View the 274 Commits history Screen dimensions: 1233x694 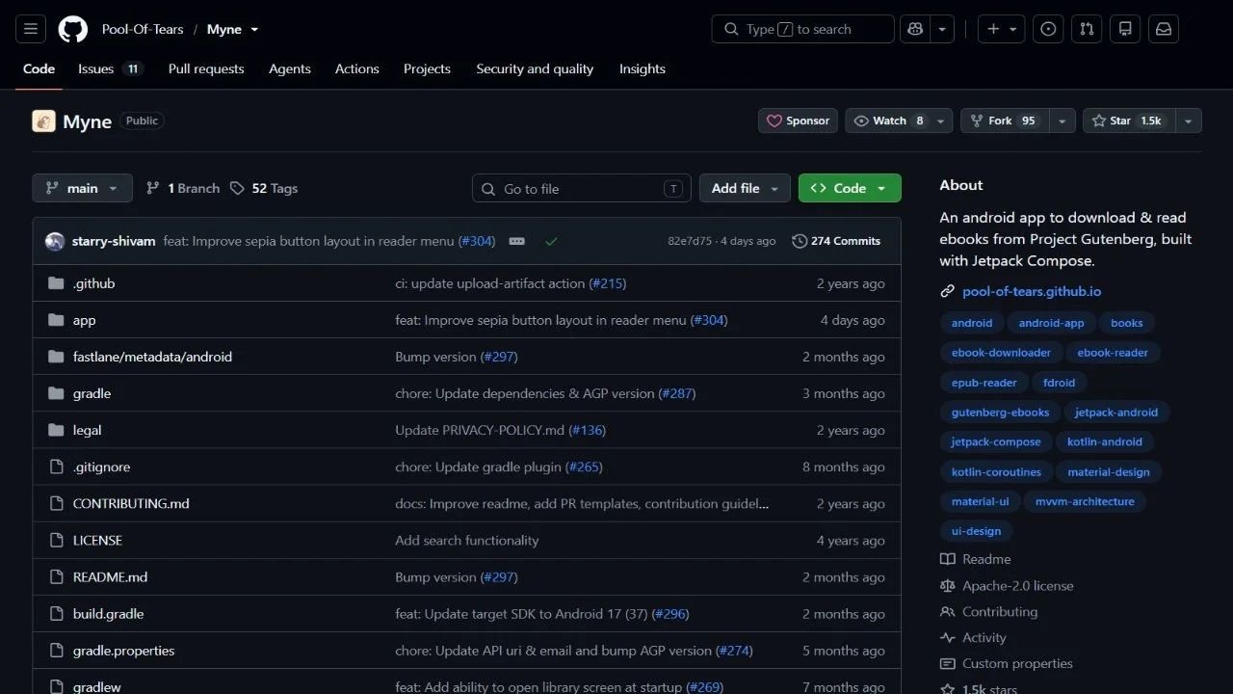point(836,241)
